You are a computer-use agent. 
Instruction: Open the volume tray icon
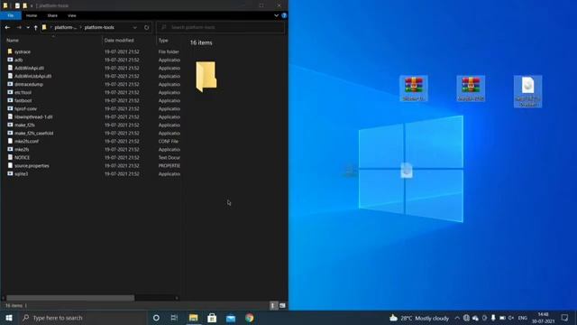(x=511, y=318)
